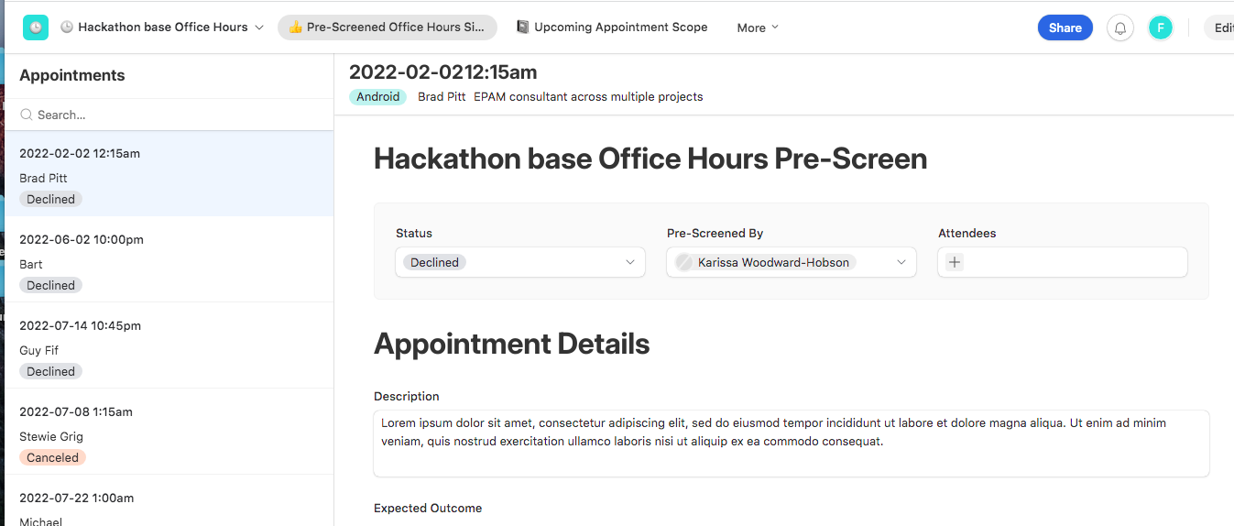Click the Android tag chip
The height and width of the screenshot is (526, 1234).
tap(378, 96)
